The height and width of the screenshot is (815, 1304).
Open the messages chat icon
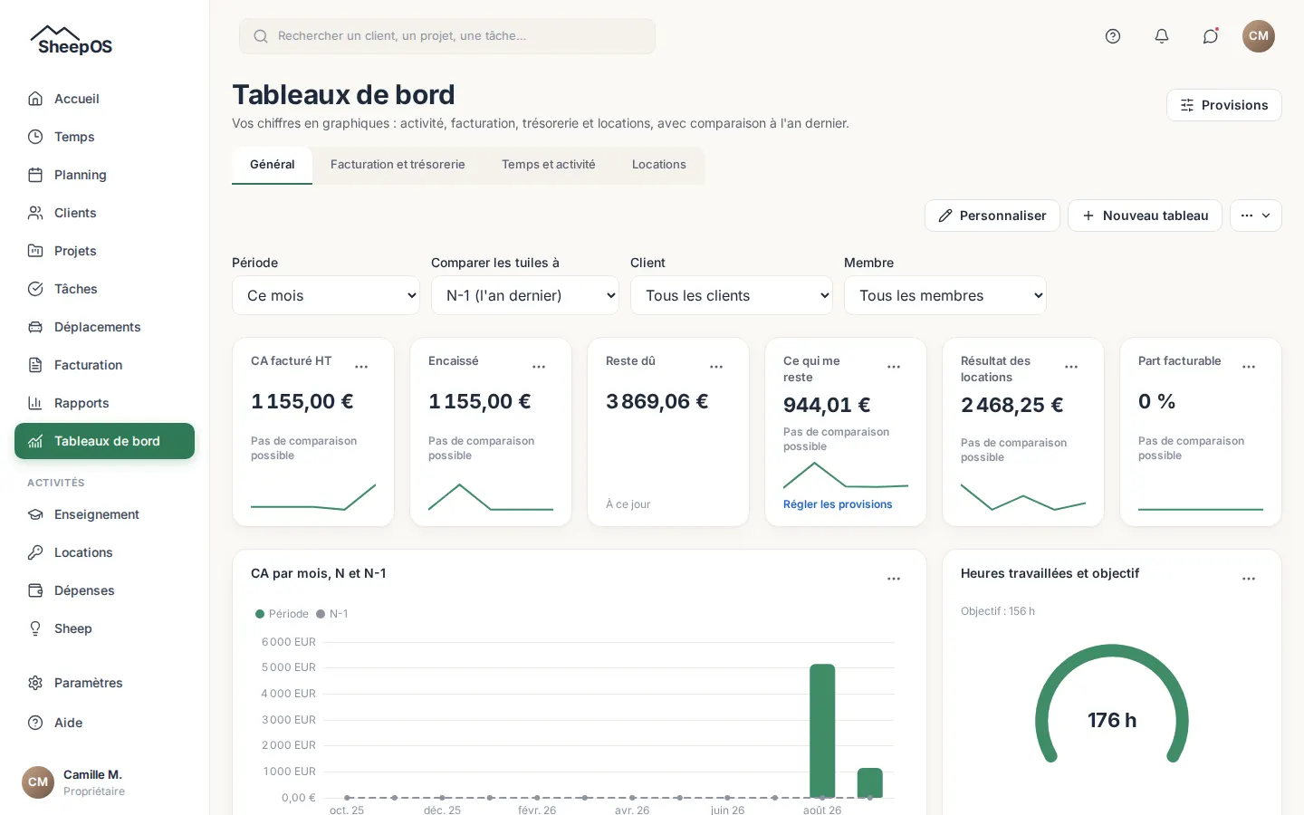click(x=1211, y=36)
